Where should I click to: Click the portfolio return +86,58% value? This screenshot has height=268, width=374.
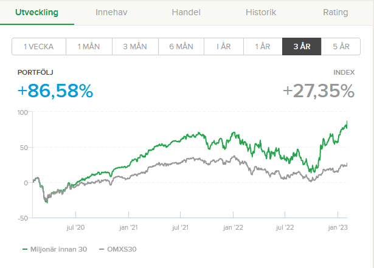click(55, 91)
